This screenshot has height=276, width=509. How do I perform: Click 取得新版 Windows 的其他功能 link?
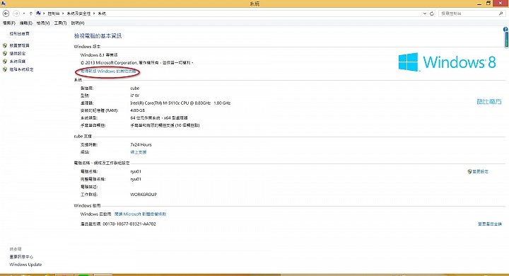(x=108, y=71)
